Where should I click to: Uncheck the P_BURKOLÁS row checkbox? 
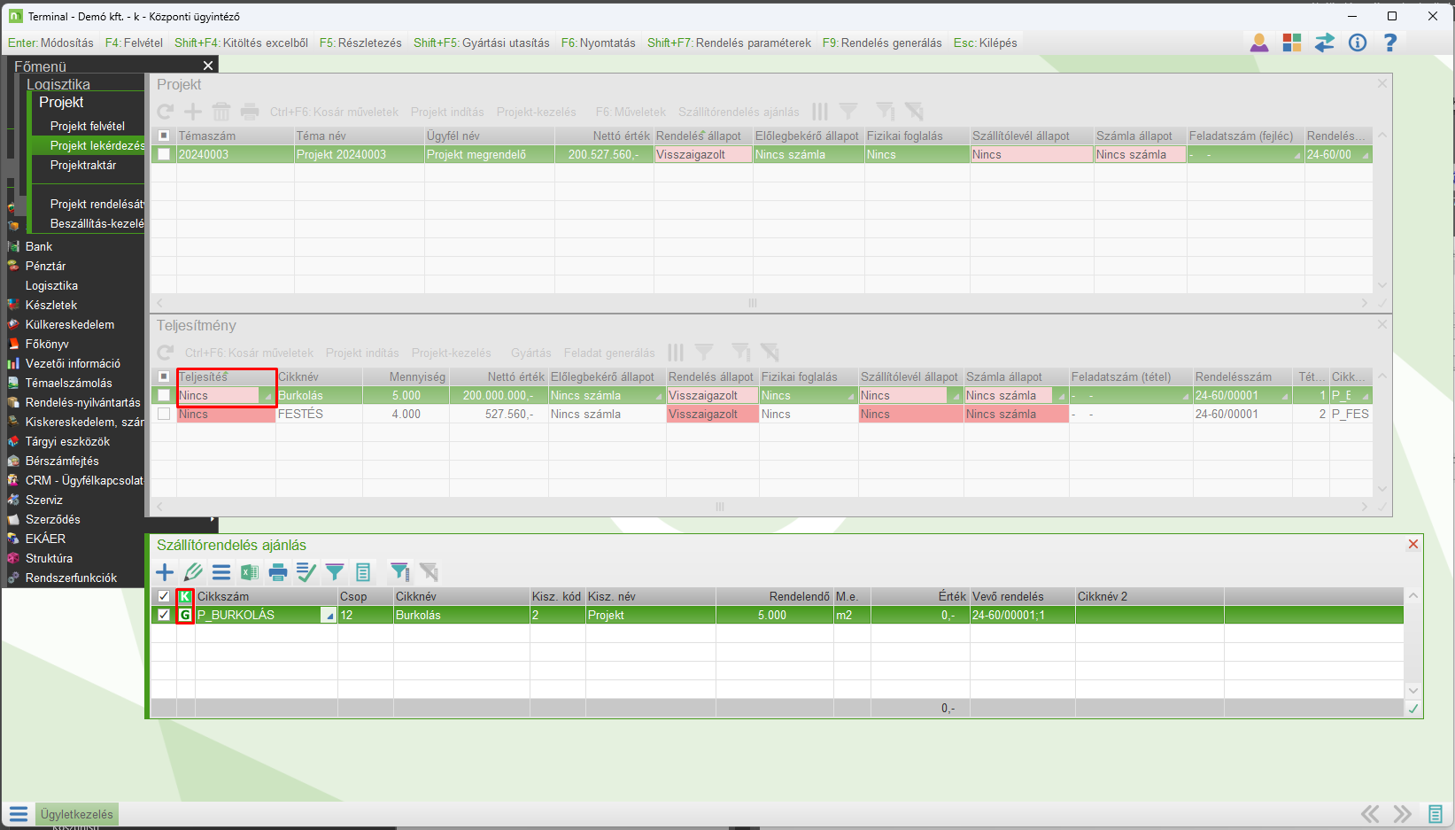164,615
